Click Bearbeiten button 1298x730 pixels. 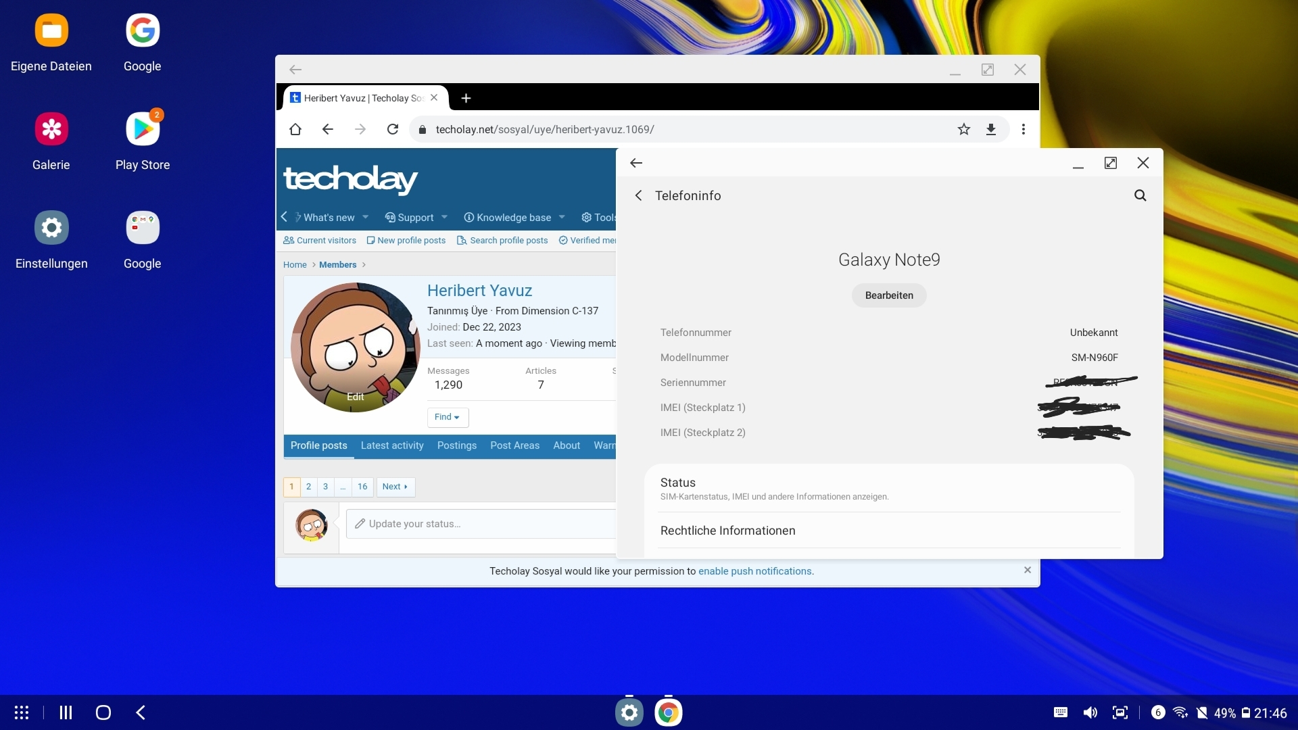point(889,295)
